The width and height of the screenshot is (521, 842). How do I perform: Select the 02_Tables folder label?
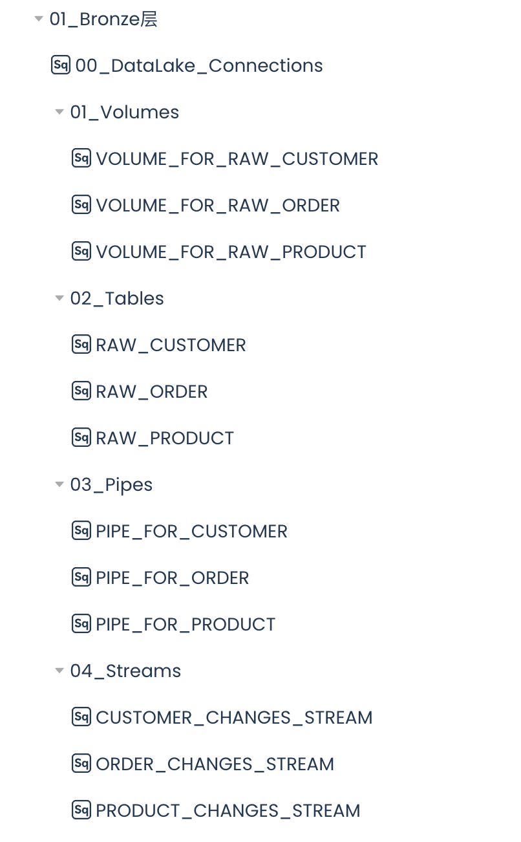[117, 298]
